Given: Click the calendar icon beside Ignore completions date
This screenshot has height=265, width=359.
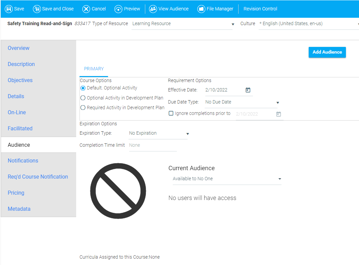Looking at the screenshot, I should [x=278, y=114].
